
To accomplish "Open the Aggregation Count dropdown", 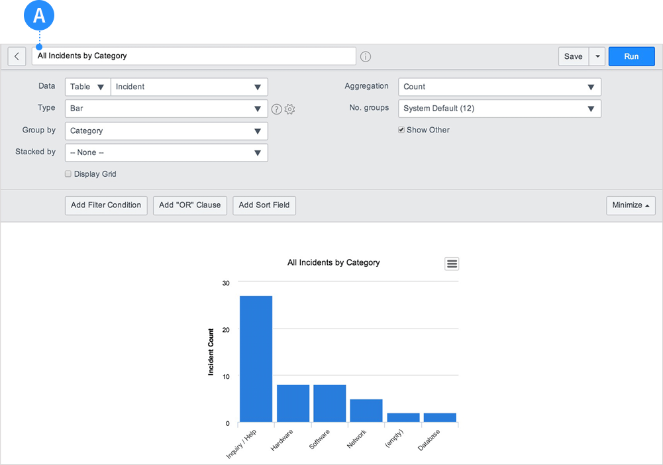I will (499, 86).
